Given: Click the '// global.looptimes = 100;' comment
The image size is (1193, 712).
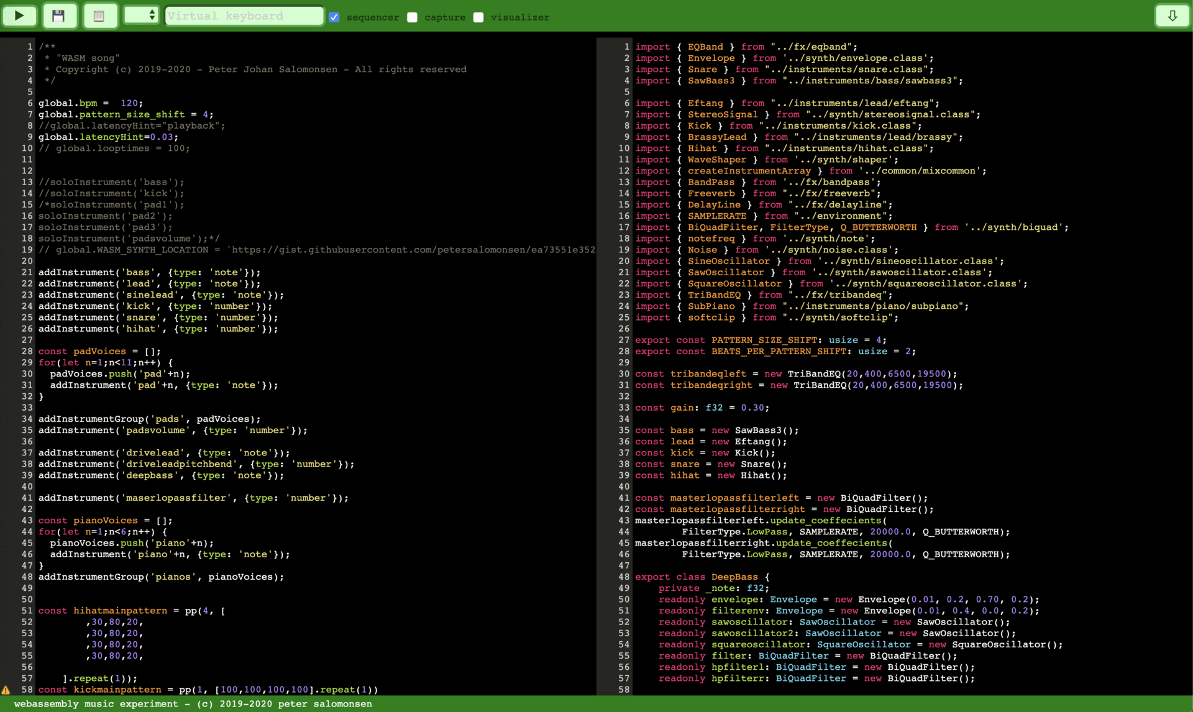Looking at the screenshot, I should pyautogui.click(x=114, y=148).
